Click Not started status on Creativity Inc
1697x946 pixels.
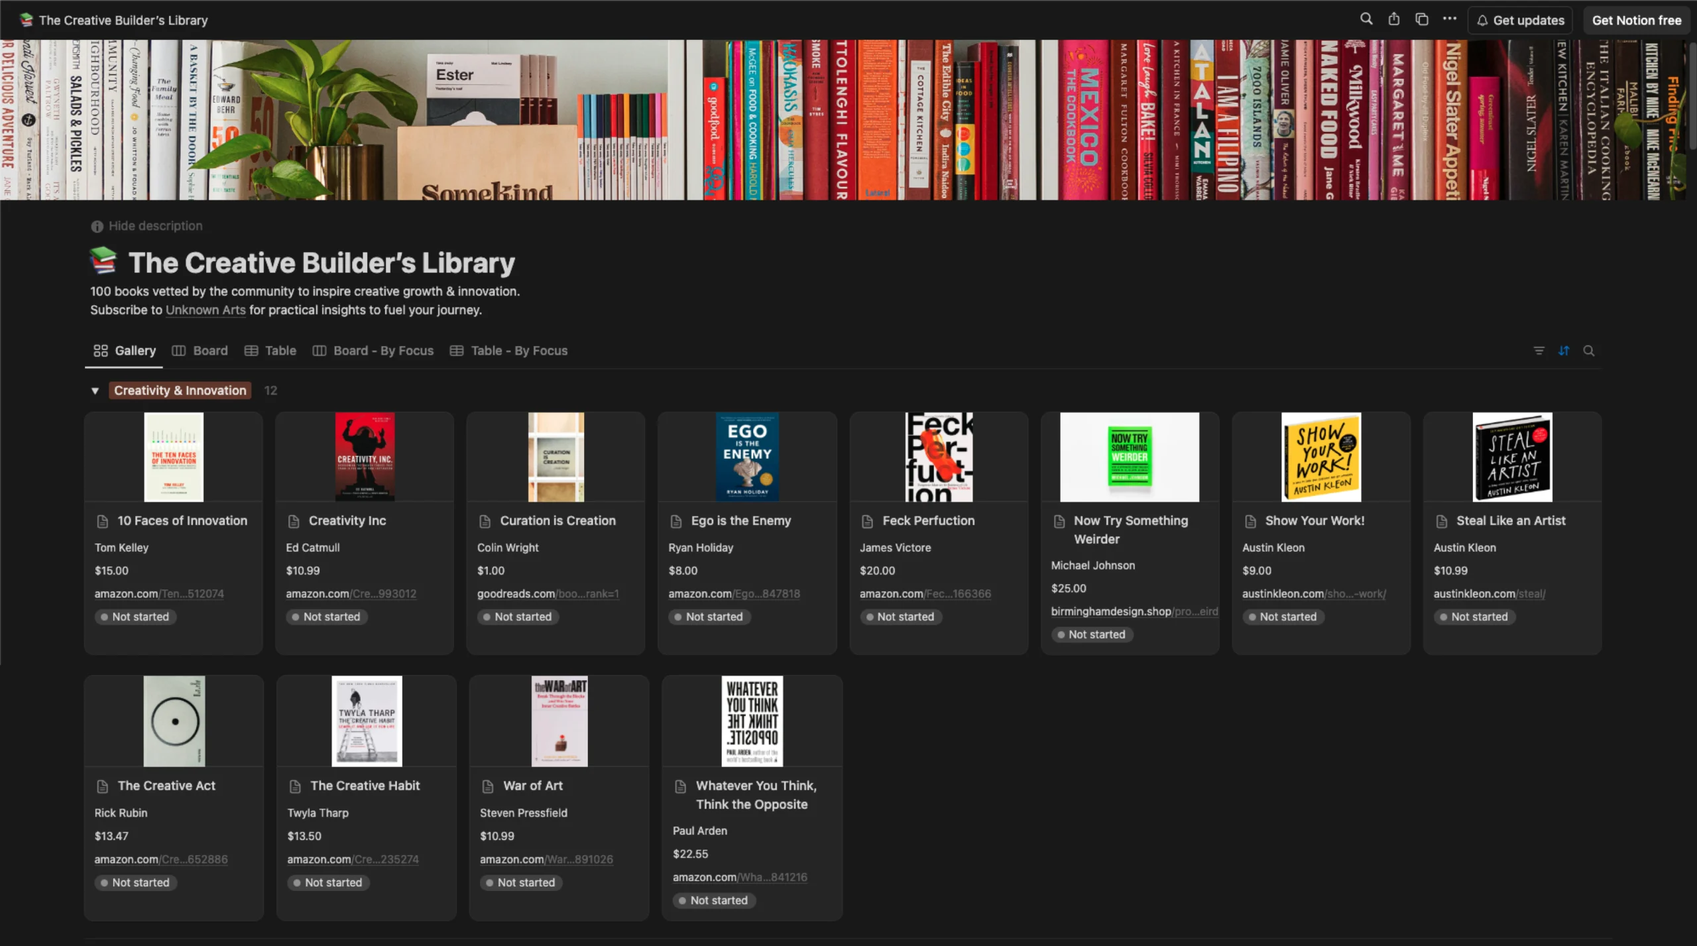[x=326, y=617]
